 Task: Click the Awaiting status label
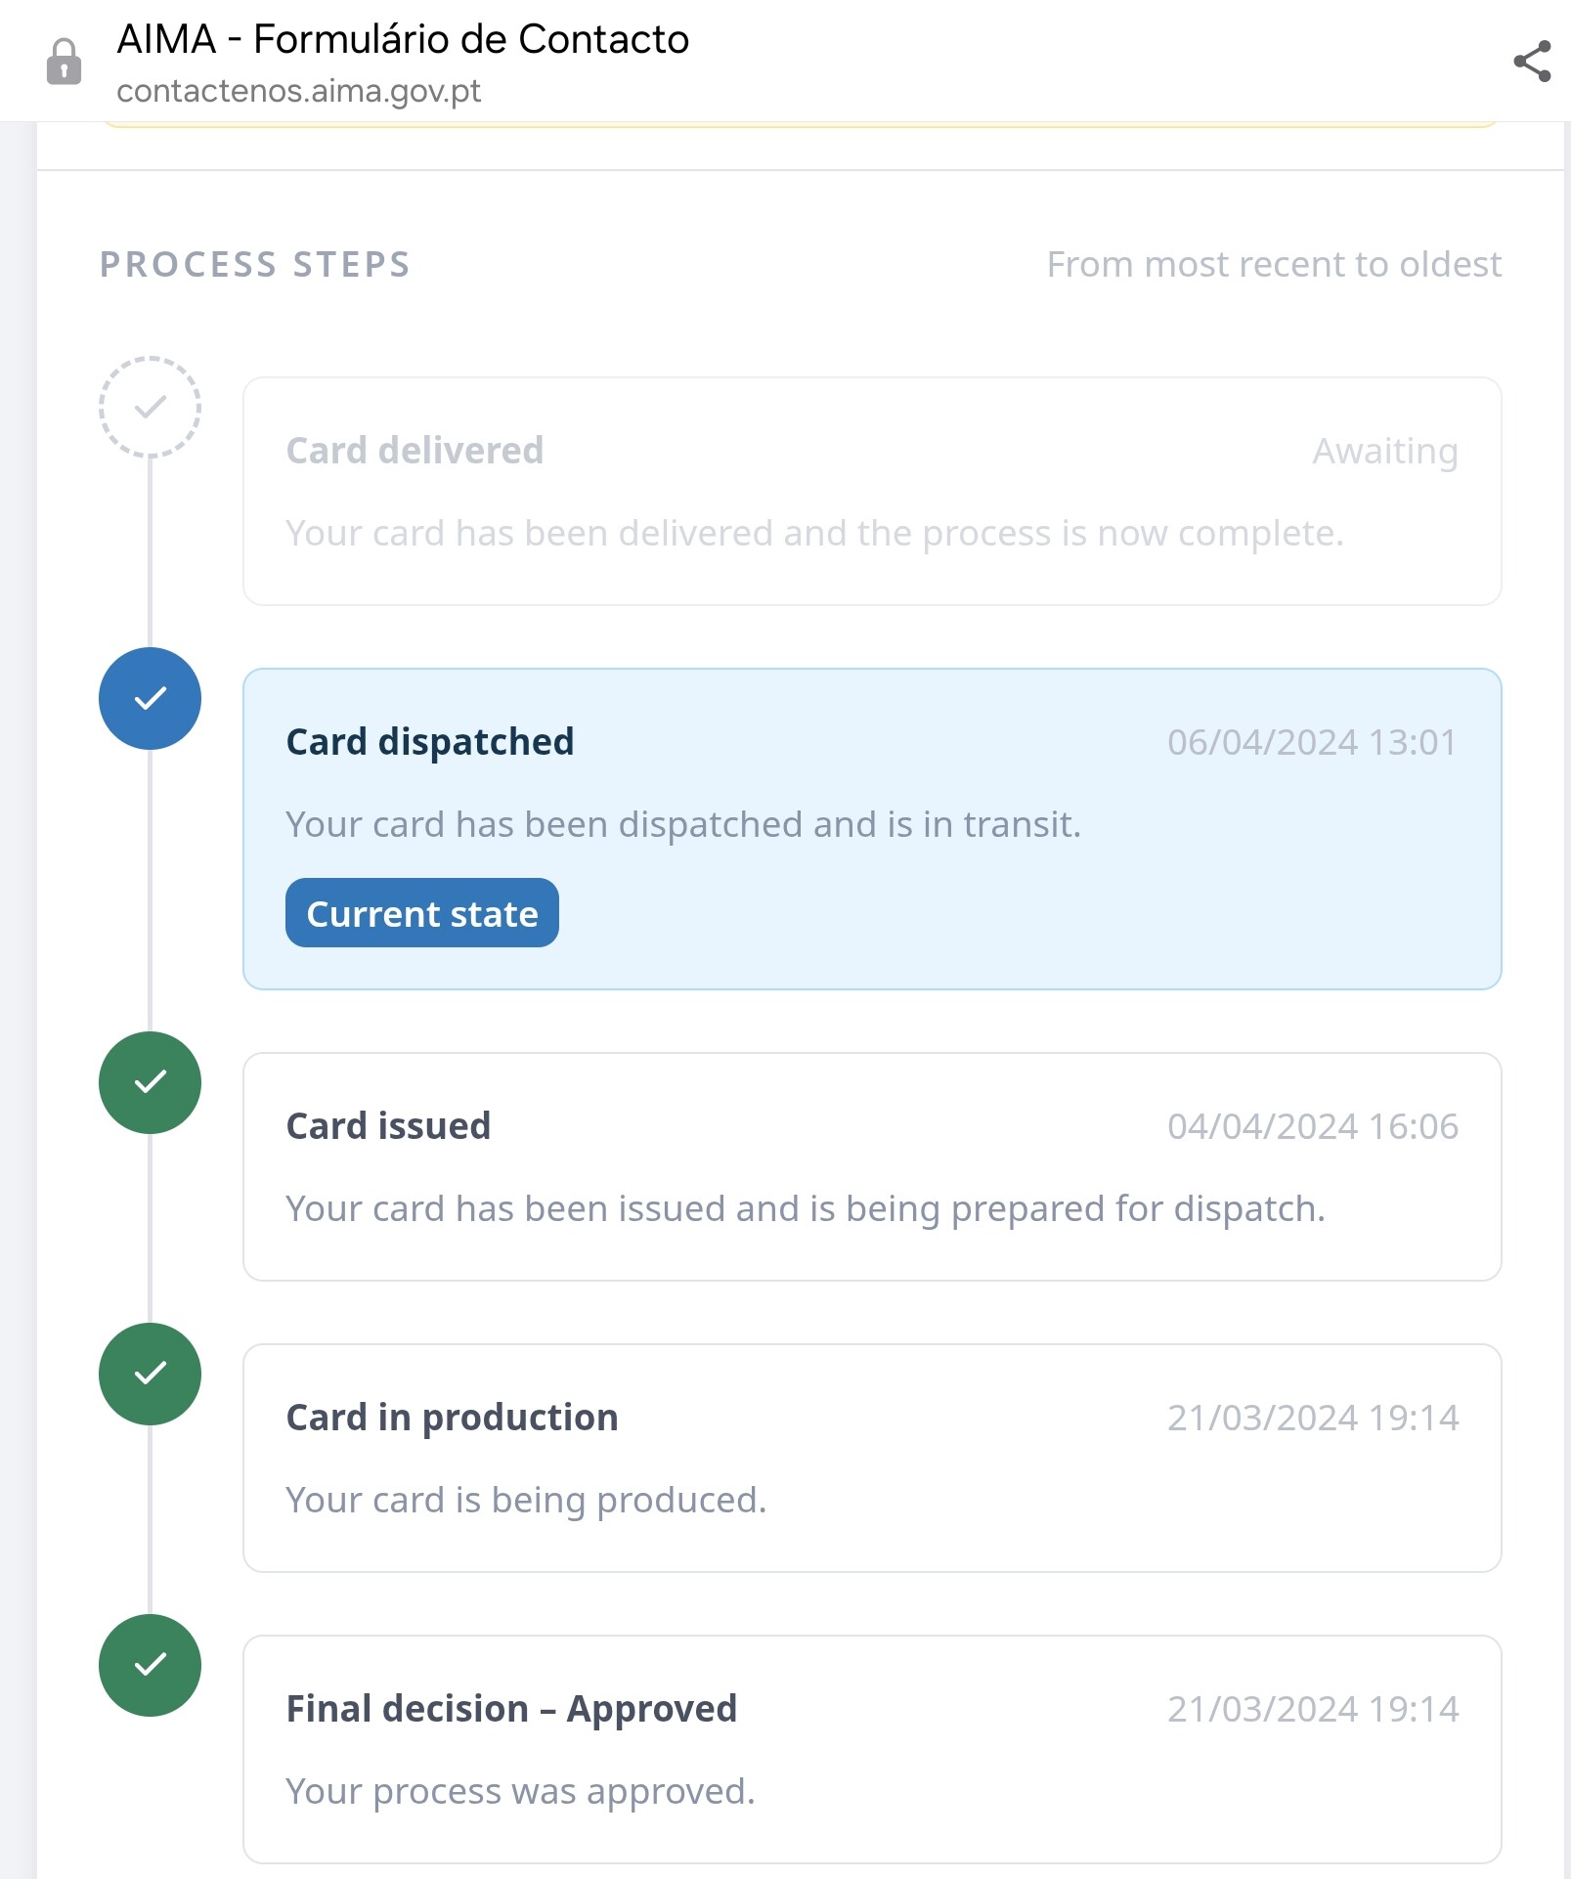point(1385,452)
